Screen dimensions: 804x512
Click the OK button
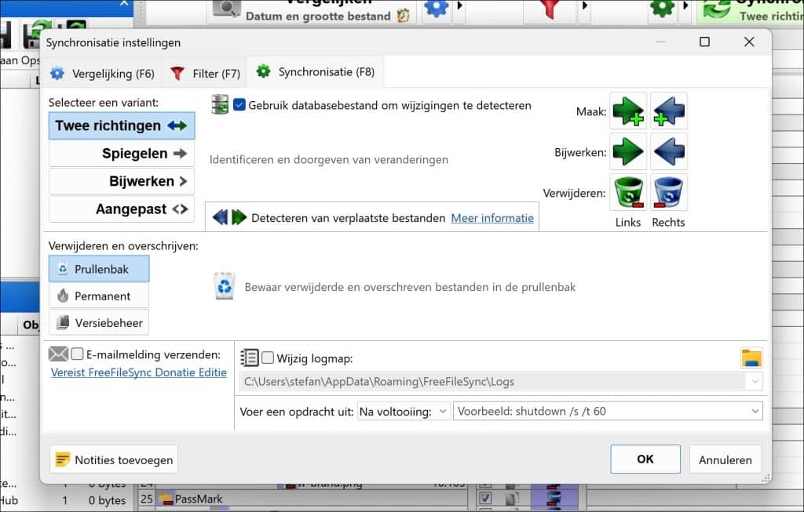click(645, 459)
